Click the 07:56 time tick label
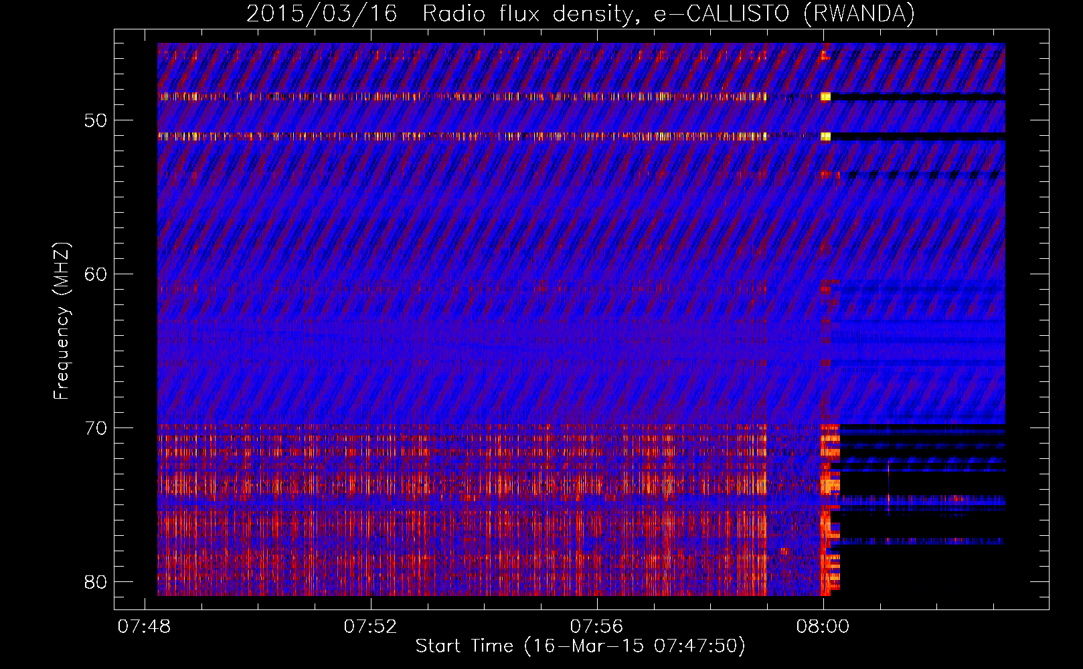 596,627
